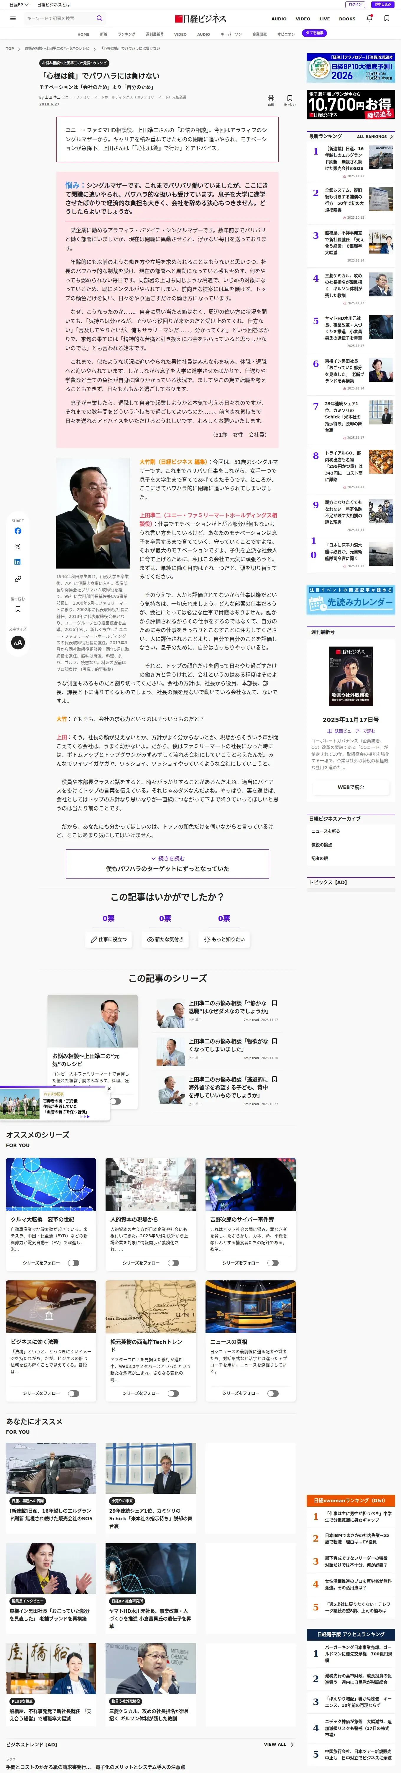Bookmark the series article 「逃避的に海外留学」

point(275,1079)
